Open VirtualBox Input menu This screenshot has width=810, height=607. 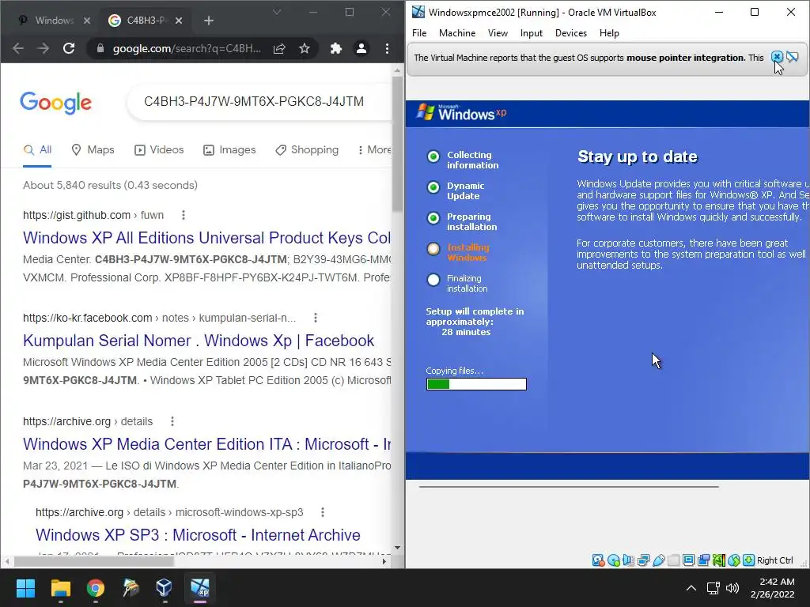(x=532, y=33)
